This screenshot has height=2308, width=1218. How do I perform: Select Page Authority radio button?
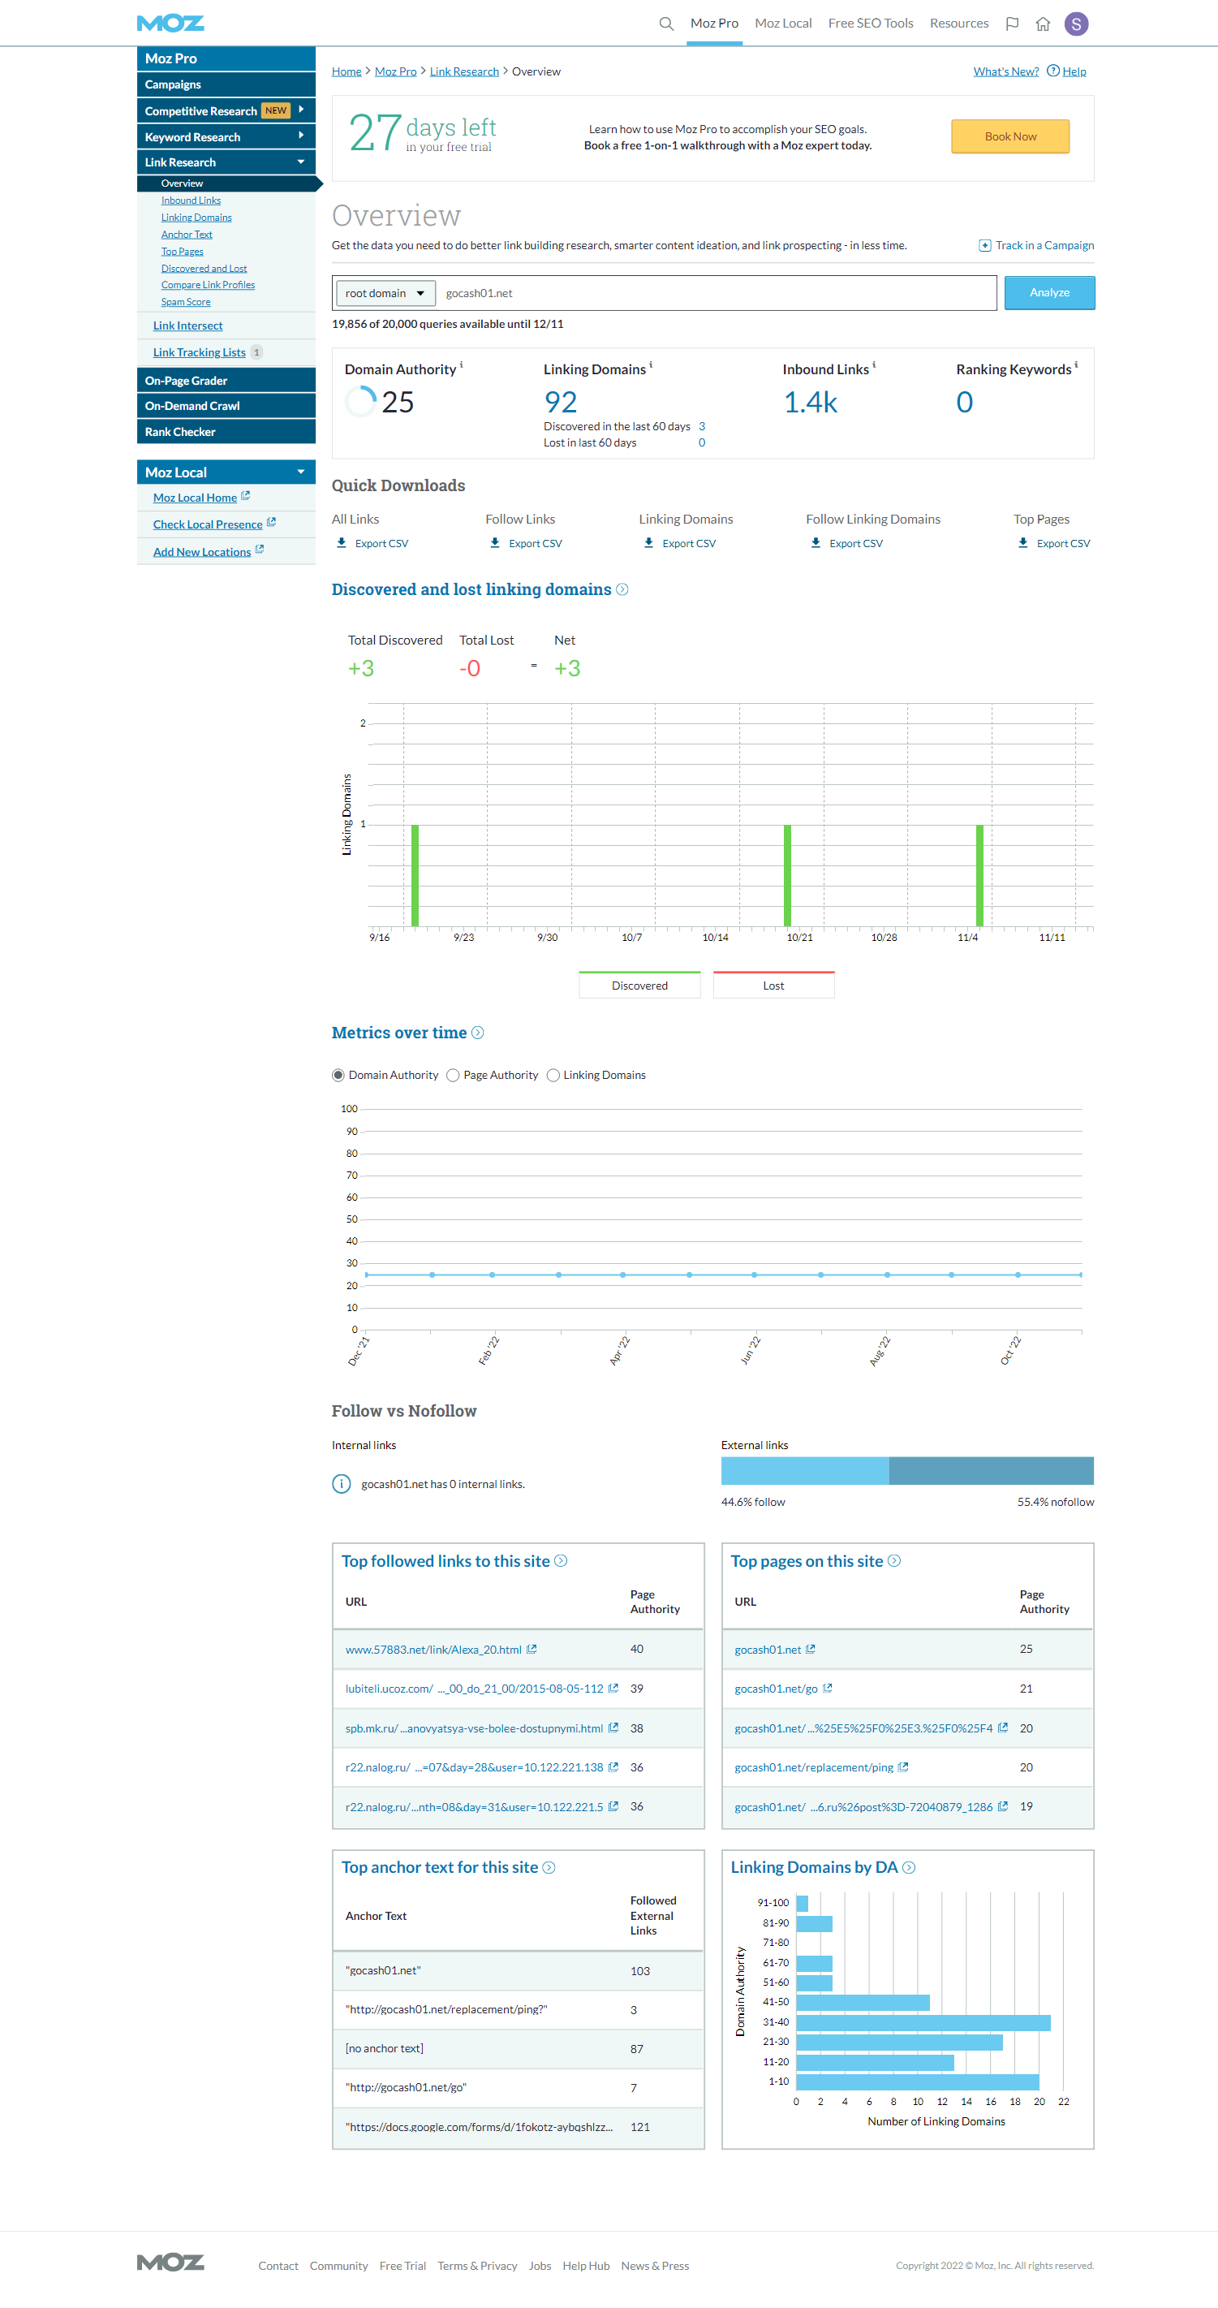coord(453,1075)
